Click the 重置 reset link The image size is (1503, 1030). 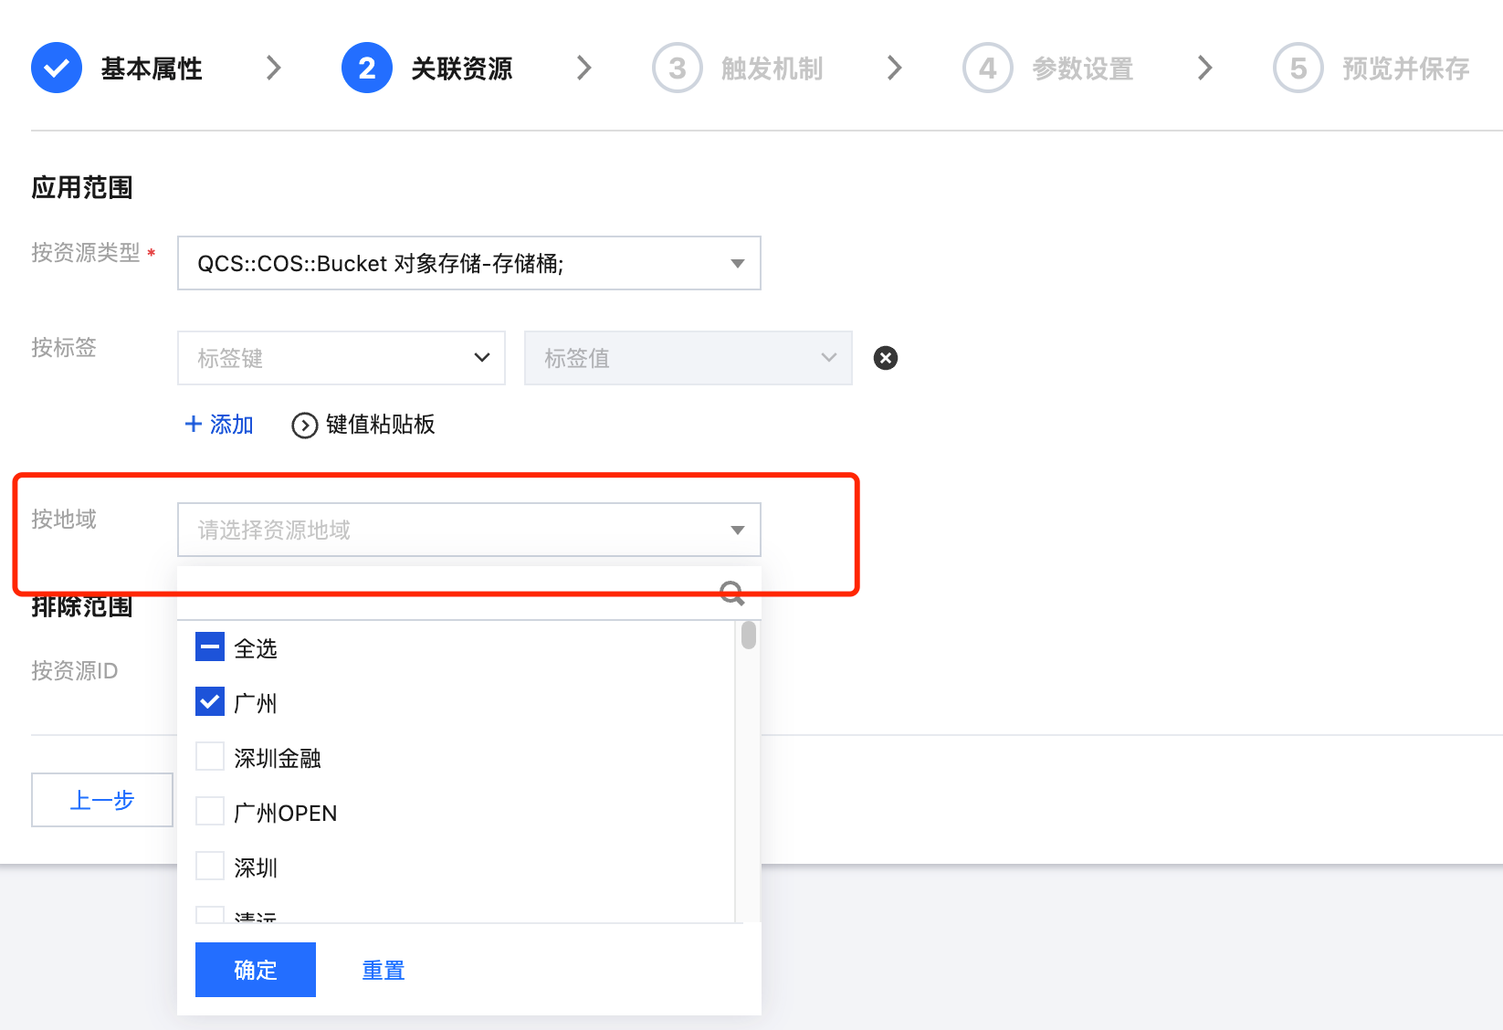click(384, 970)
